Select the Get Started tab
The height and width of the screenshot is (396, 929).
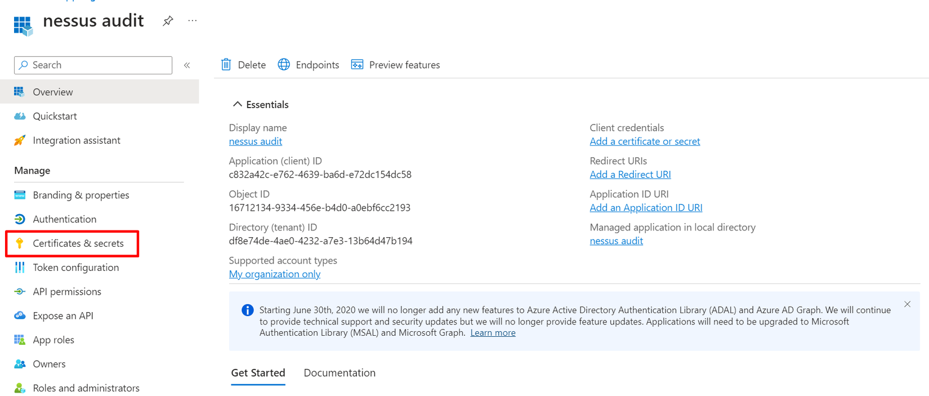coord(258,373)
